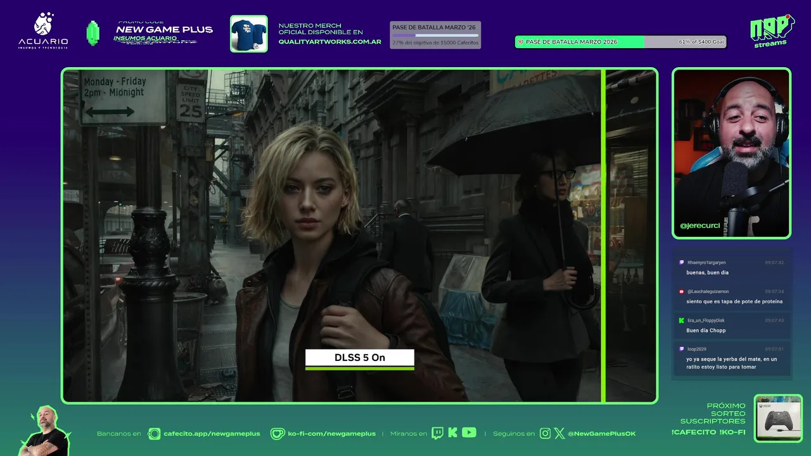Click the username loop2029

[x=697, y=349]
